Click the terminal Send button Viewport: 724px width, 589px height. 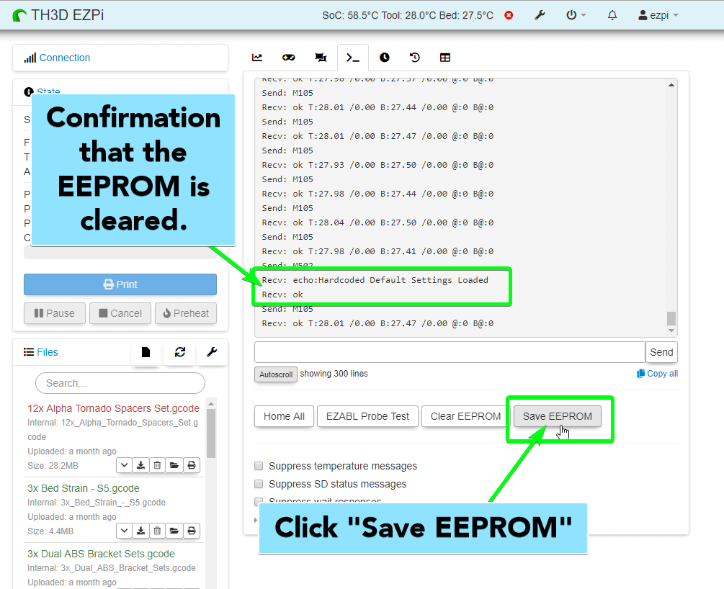click(x=661, y=352)
